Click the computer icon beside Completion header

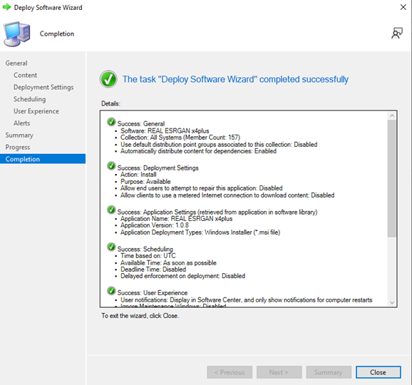17,34
